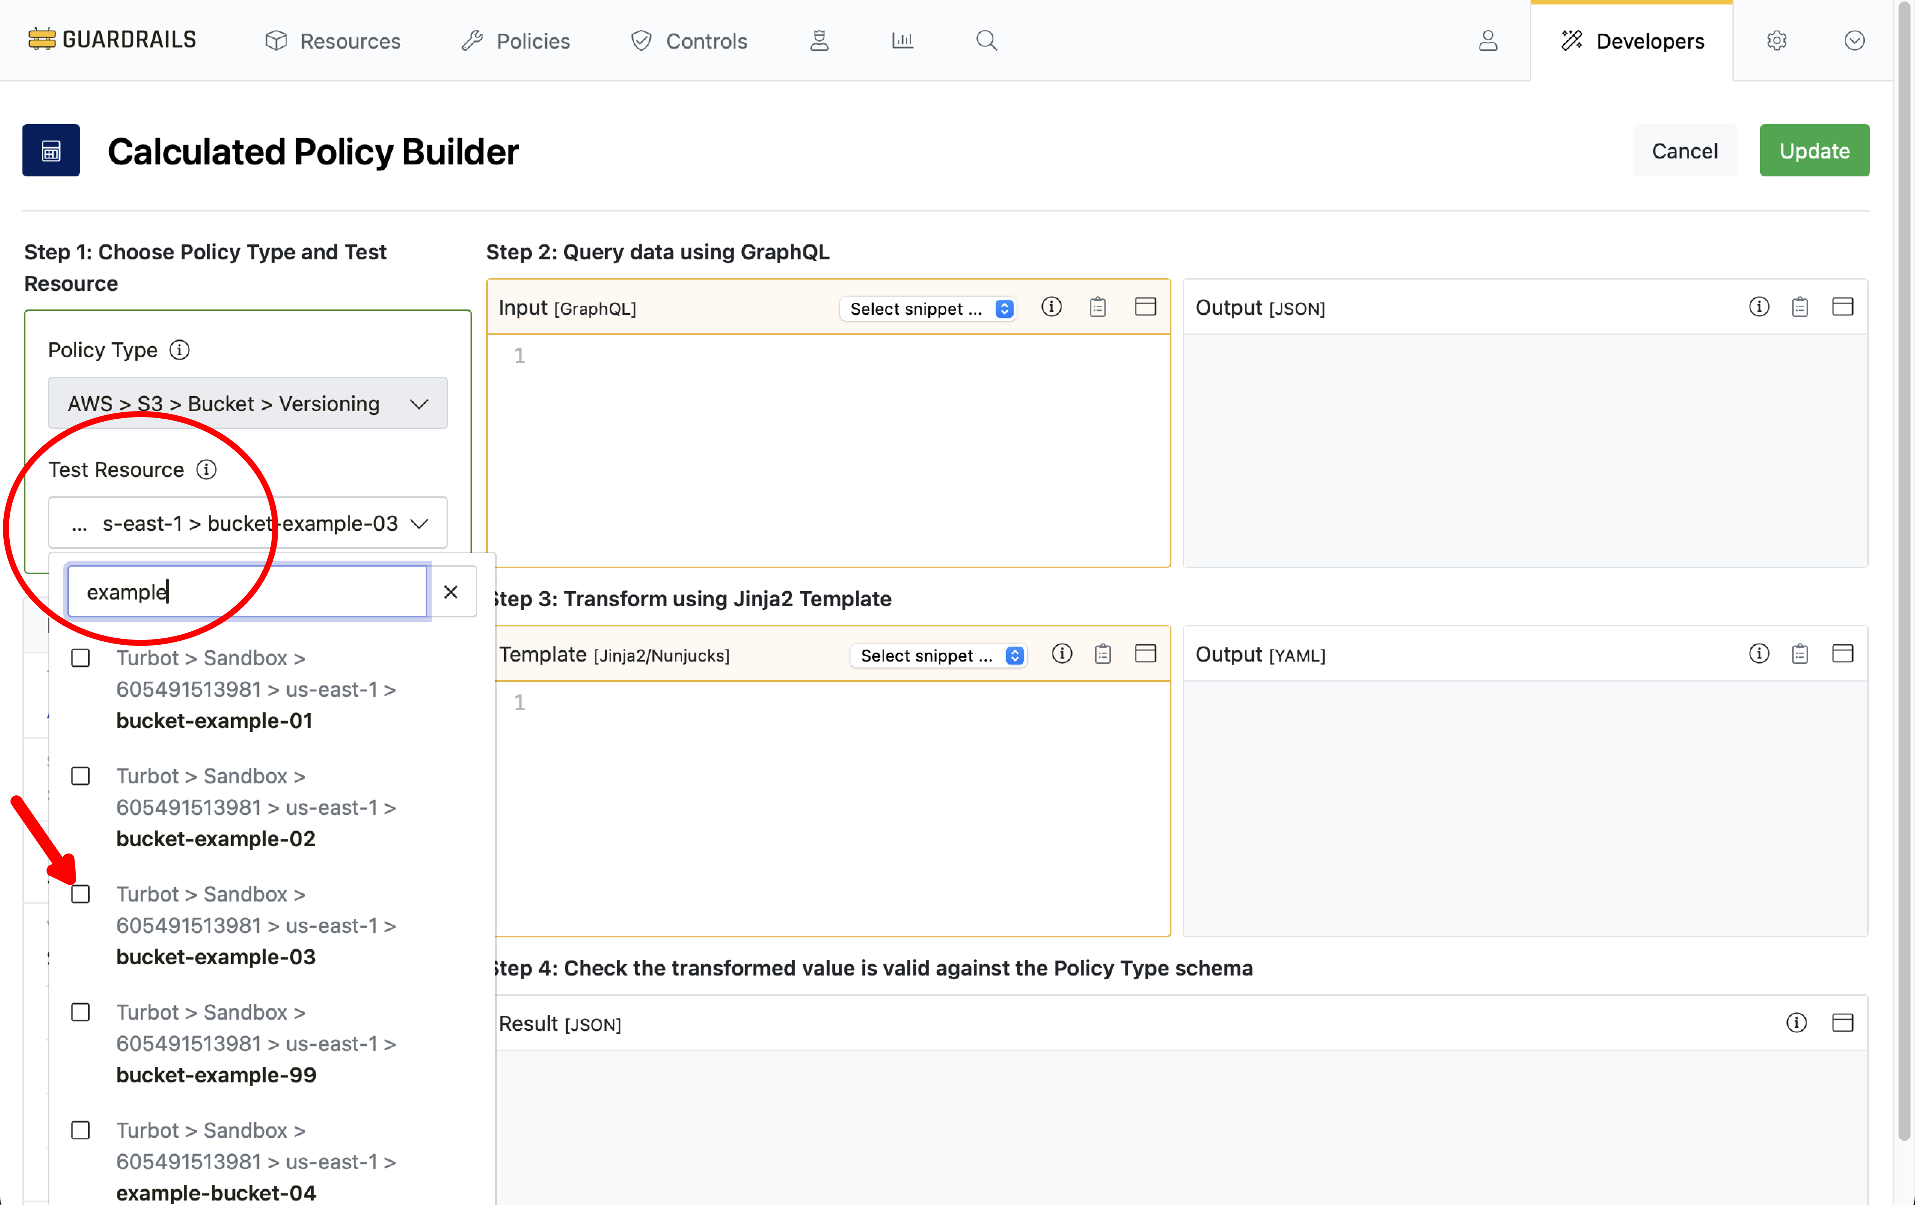
Task: Select the bucket-example-03 checkbox
Action: click(x=80, y=893)
